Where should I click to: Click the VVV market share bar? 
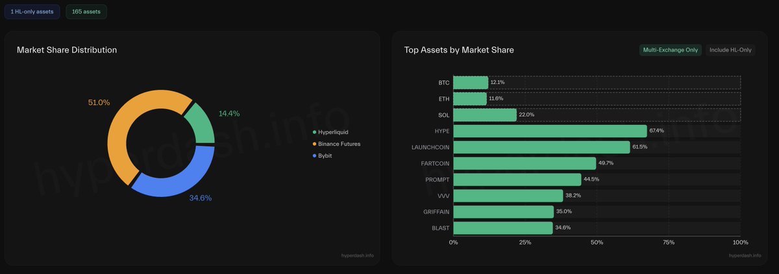(508, 196)
